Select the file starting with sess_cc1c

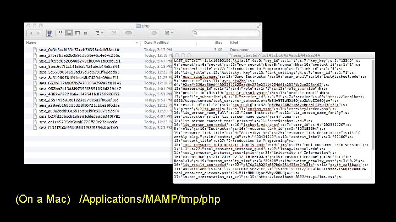tap(78, 122)
